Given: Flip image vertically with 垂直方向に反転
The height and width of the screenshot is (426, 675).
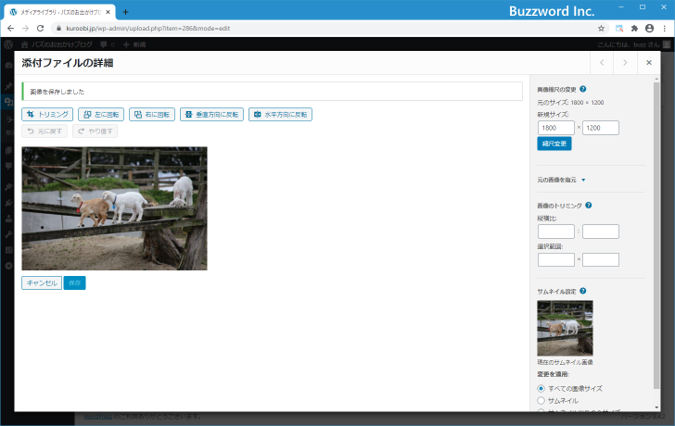Looking at the screenshot, I should tap(211, 115).
